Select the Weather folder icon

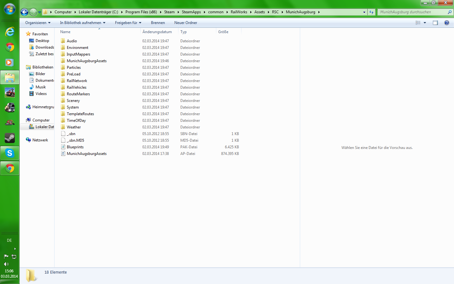tap(63, 127)
